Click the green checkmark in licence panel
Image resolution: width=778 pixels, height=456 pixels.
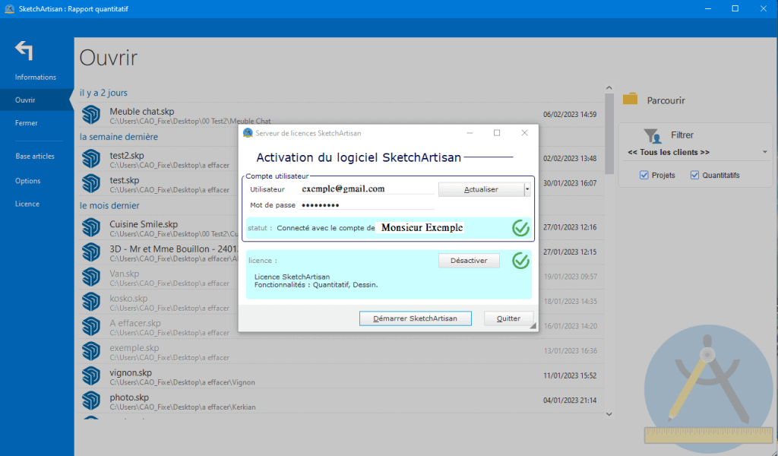point(520,261)
